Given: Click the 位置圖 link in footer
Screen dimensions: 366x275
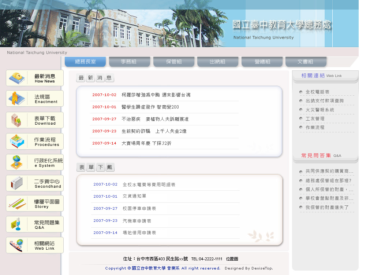Looking at the screenshot, I should (232, 259).
